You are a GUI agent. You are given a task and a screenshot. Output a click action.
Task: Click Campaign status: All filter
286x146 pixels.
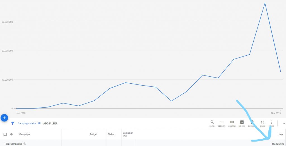(29, 123)
